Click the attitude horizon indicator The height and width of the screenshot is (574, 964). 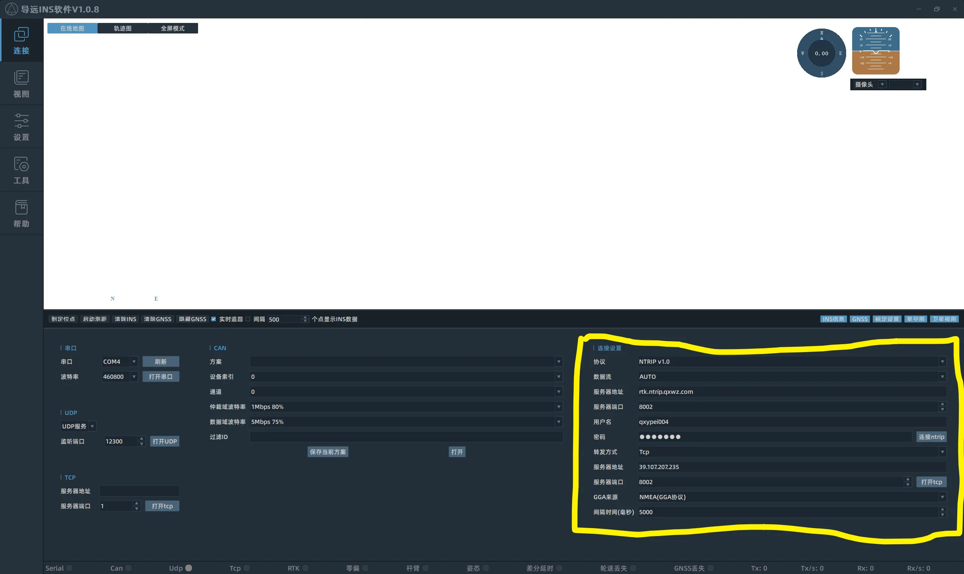click(876, 51)
